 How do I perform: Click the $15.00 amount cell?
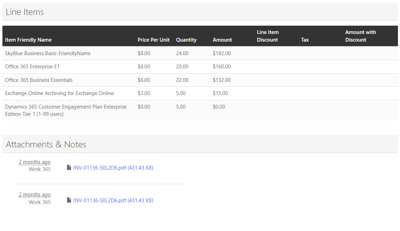(220, 93)
